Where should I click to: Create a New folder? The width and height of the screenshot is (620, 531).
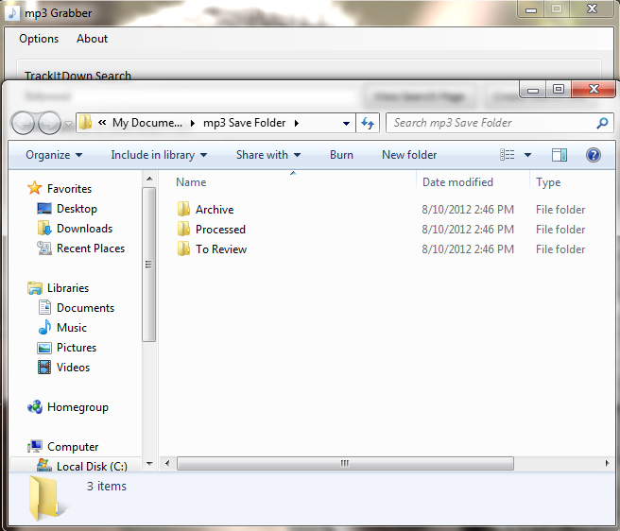pyautogui.click(x=409, y=155)
